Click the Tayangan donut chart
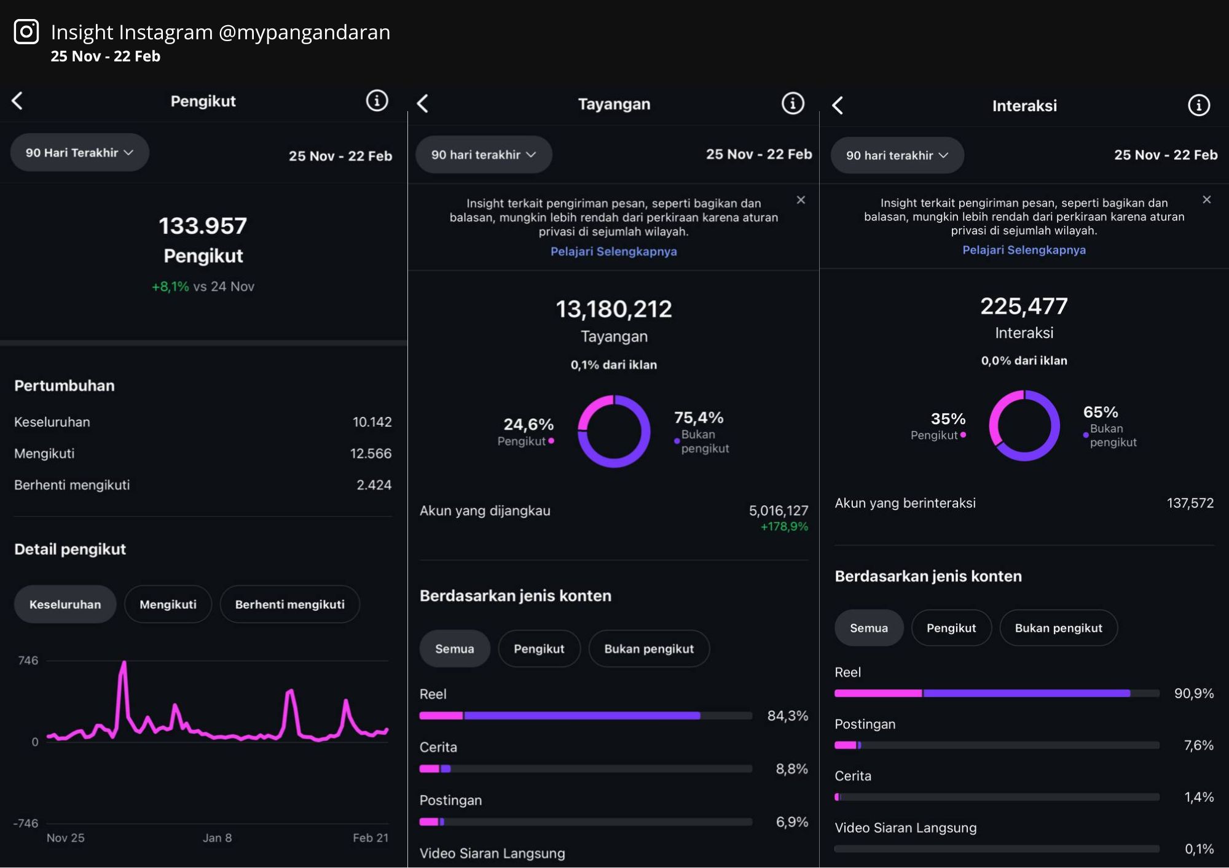The image size is (1229, 868). (614, 432)
